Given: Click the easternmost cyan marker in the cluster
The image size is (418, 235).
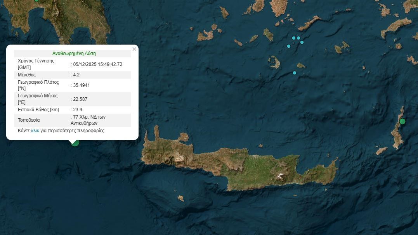Looking at the screenshot, I should pos(302,42).
